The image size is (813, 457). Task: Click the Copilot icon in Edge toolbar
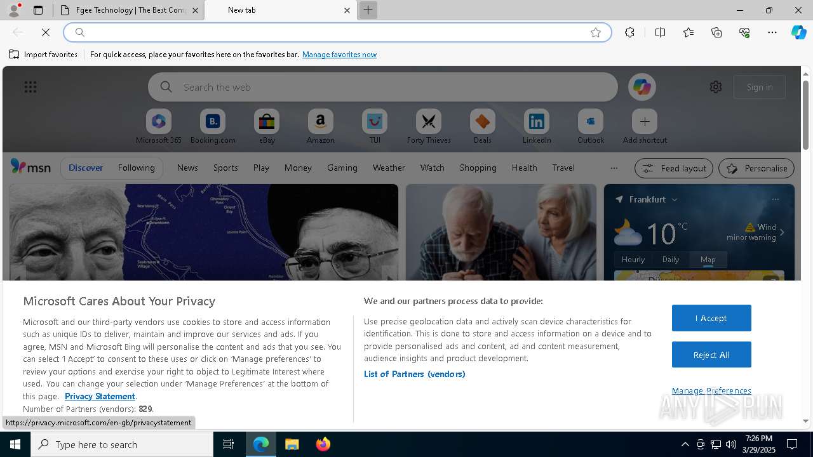(798, 32)
